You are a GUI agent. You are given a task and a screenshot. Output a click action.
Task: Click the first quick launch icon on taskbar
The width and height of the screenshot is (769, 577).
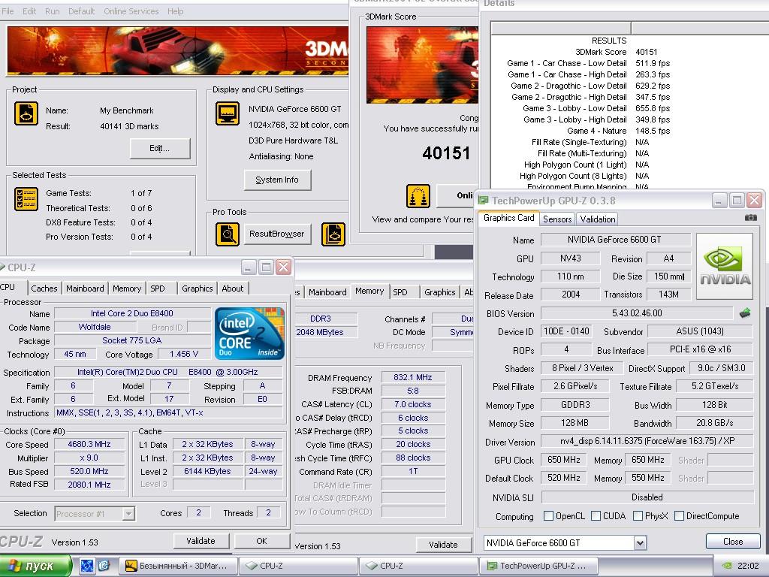tap(87, 566)
